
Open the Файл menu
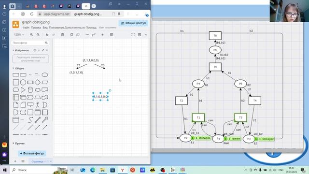(x=26, y=28)
